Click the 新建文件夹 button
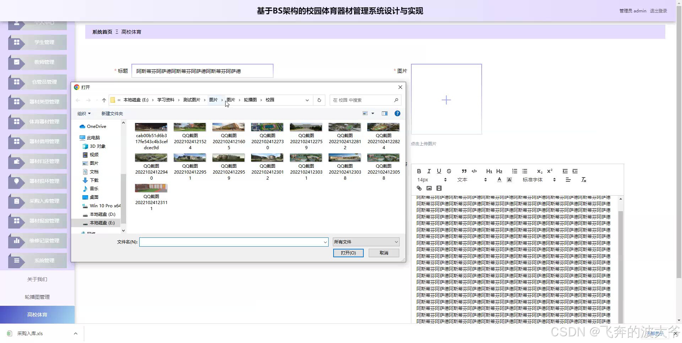 112,113
